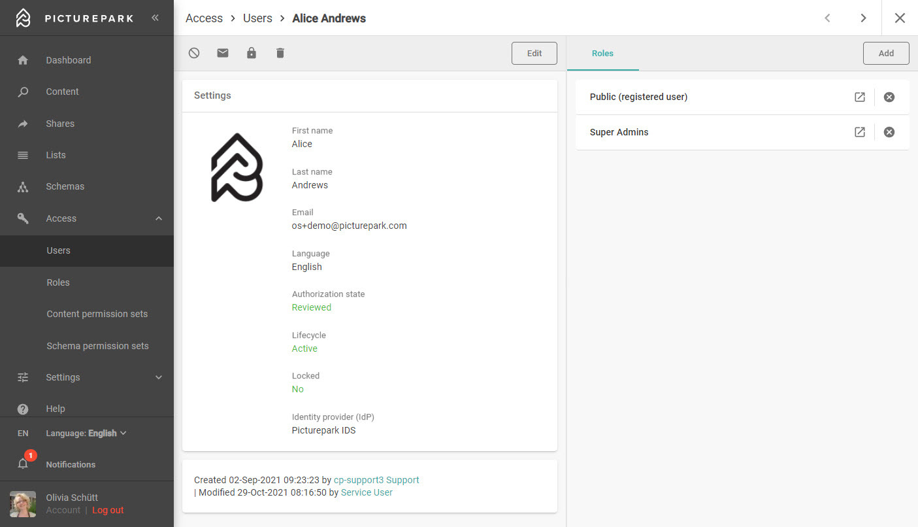
Task: Click Users in the breadcrumb
Action: pyautogui.click(x=257, y=18)
